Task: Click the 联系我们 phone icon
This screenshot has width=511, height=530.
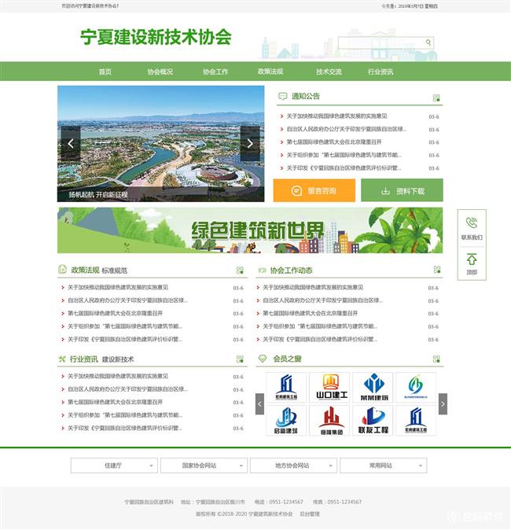Action: tap(472, 223)
